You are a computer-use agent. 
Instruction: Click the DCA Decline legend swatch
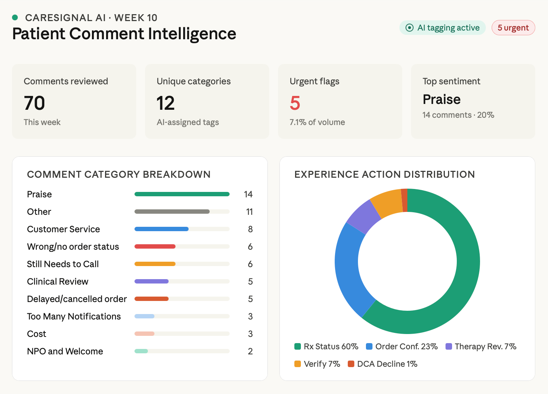351,364
